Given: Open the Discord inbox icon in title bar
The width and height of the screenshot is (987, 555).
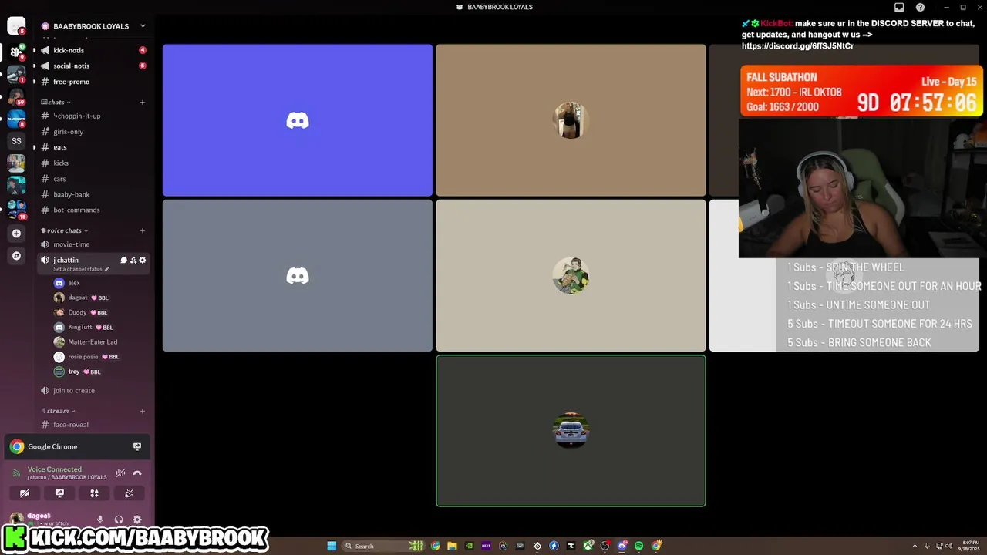Looking at the screenshot, I should [x=899, y=7].
